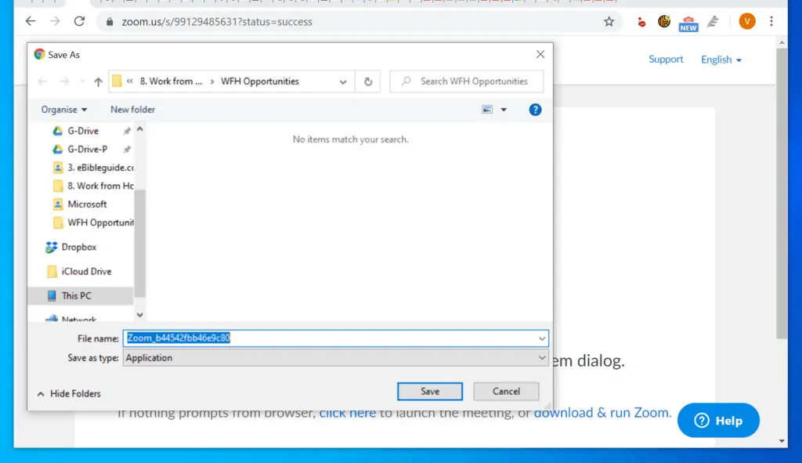The width and height of the screenshot is (802, 463).
Task: Click the red extension icon in Chrome toolbar
Action: point(641,21)
